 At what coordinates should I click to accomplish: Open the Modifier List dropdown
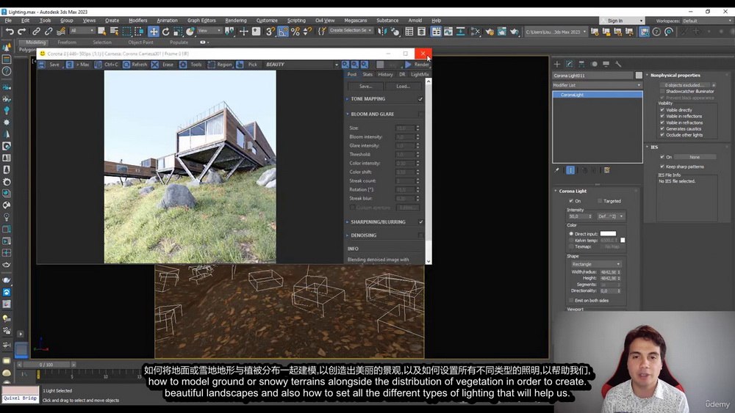(597, 85)
